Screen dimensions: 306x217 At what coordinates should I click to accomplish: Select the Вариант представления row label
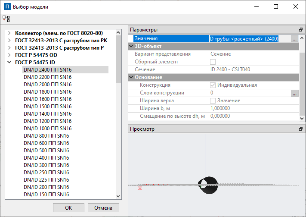tap(163, 54)
